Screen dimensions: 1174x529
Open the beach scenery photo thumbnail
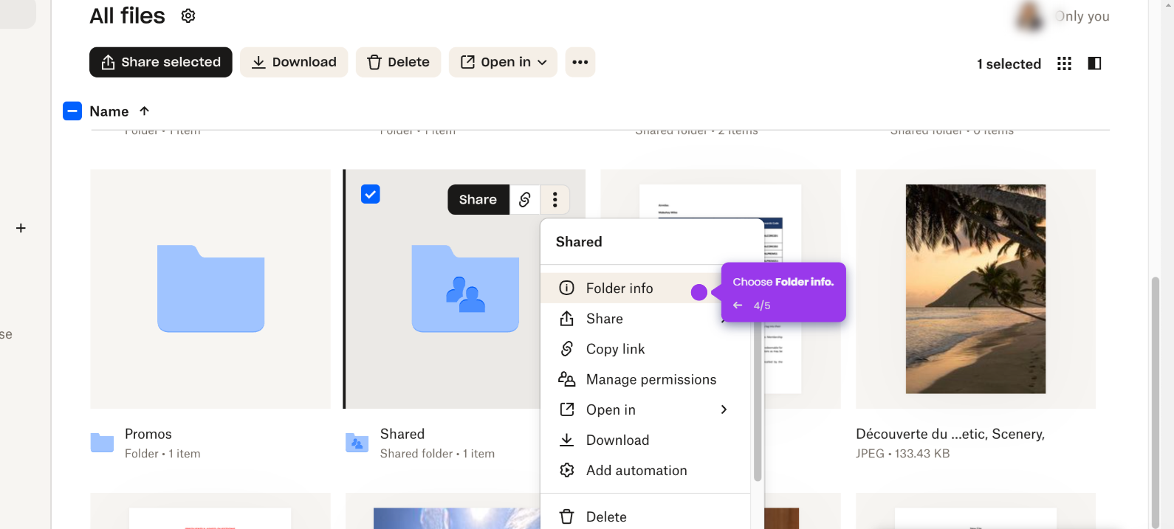(975, 289)
